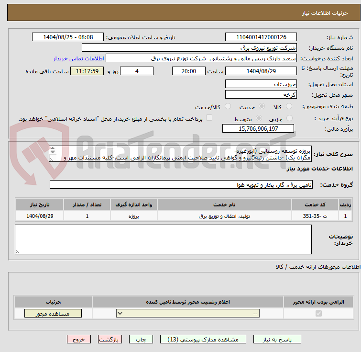Image resolution: width=361 pixels, height=352 pixels.
Task: Click the 'کد خدمت' column header
Action: 315,204
